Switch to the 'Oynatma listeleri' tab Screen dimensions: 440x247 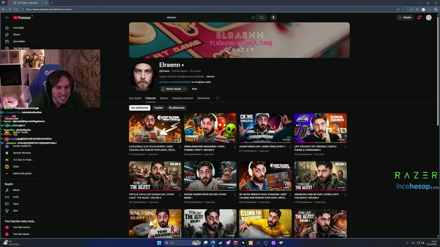(183, 98)
